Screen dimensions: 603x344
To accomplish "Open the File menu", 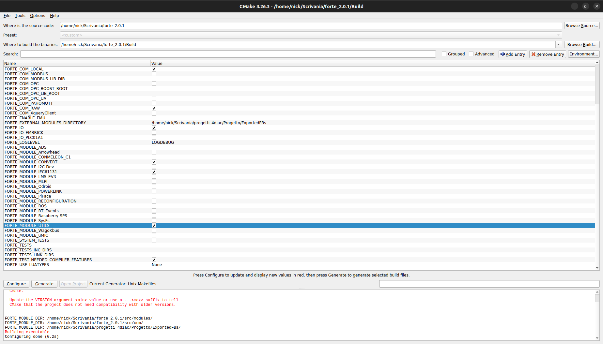I will pyautogui.click(x=7, y=15).
